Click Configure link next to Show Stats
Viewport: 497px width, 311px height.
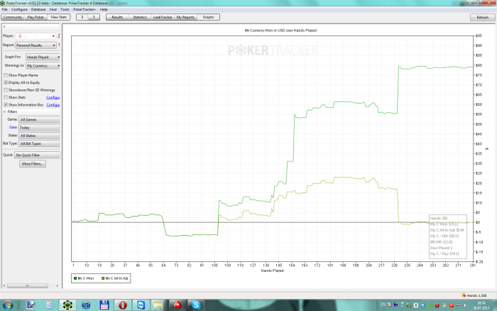click(x=53, y=97)
